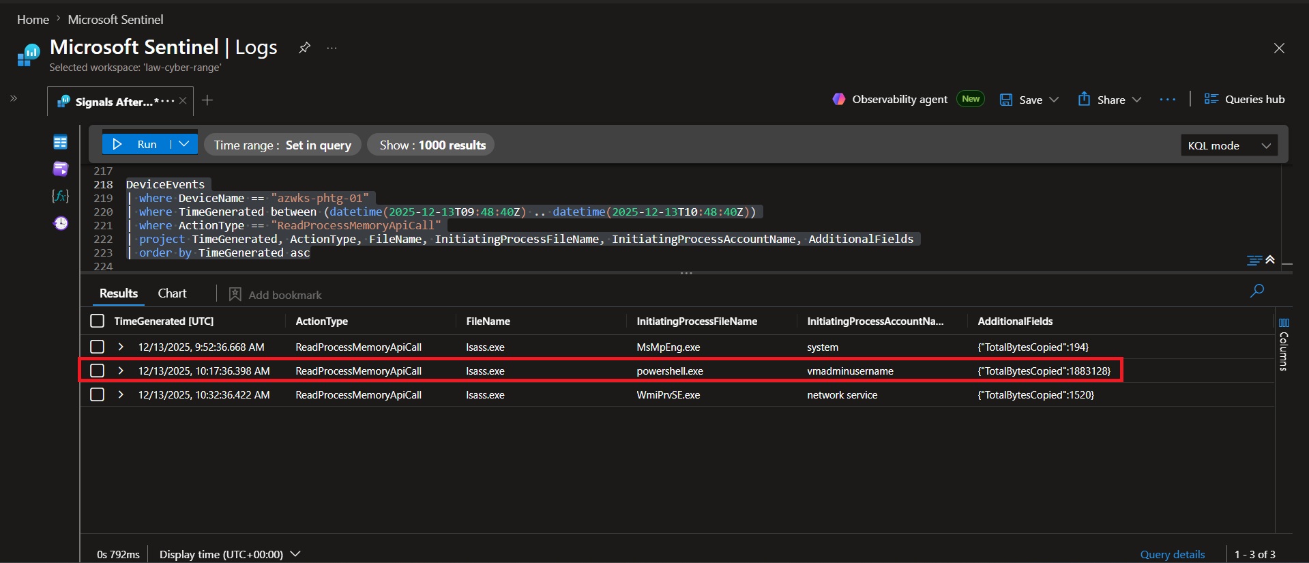Add a new query tab
Screen dimensions: 1309x563
tap(207, 100)
